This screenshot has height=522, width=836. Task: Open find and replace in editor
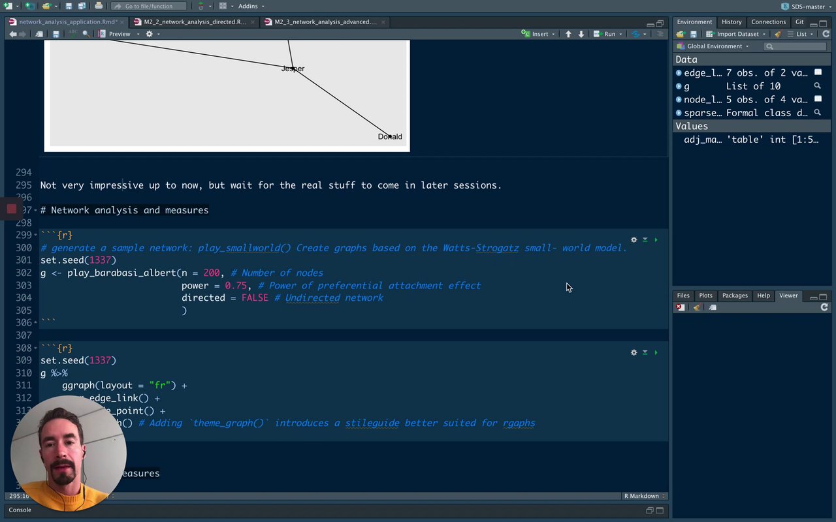[86, 34]
